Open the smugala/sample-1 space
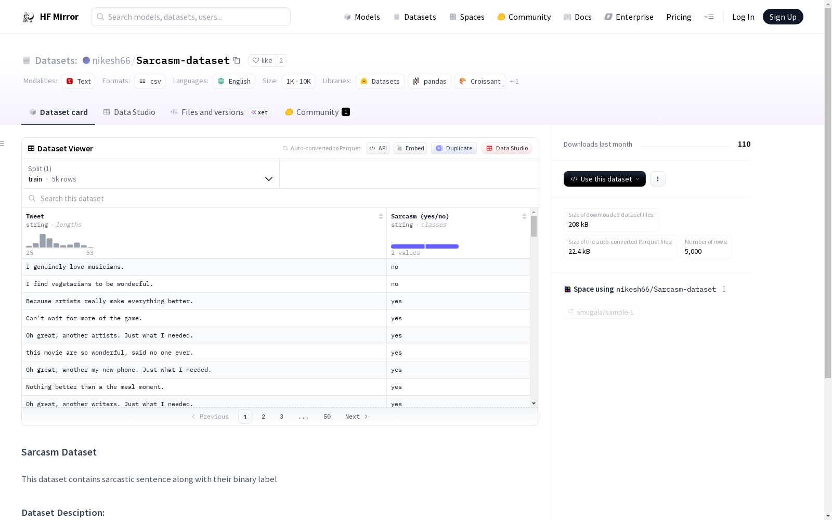The image size is (832, 520). [x=601, y=312]
